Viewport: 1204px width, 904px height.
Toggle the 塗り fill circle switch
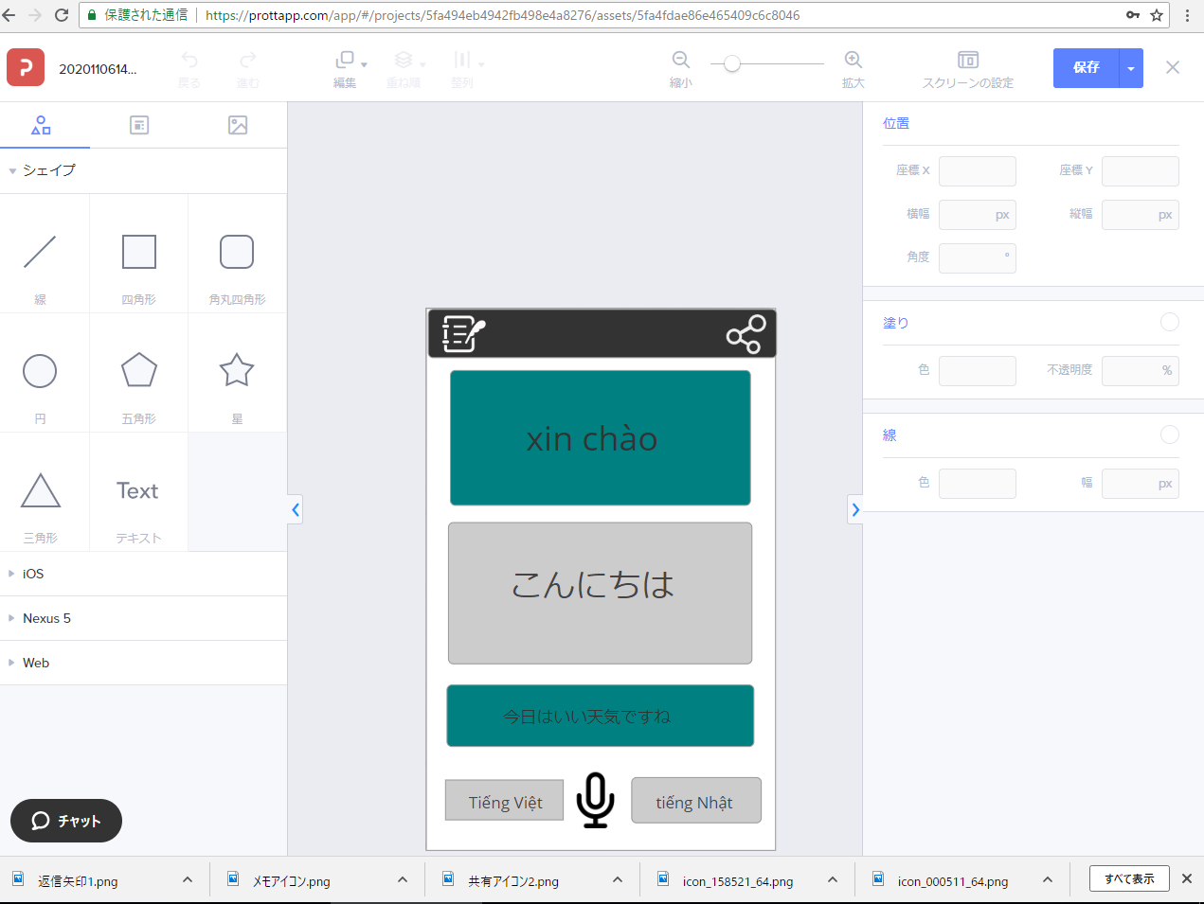coord(1170,322)
